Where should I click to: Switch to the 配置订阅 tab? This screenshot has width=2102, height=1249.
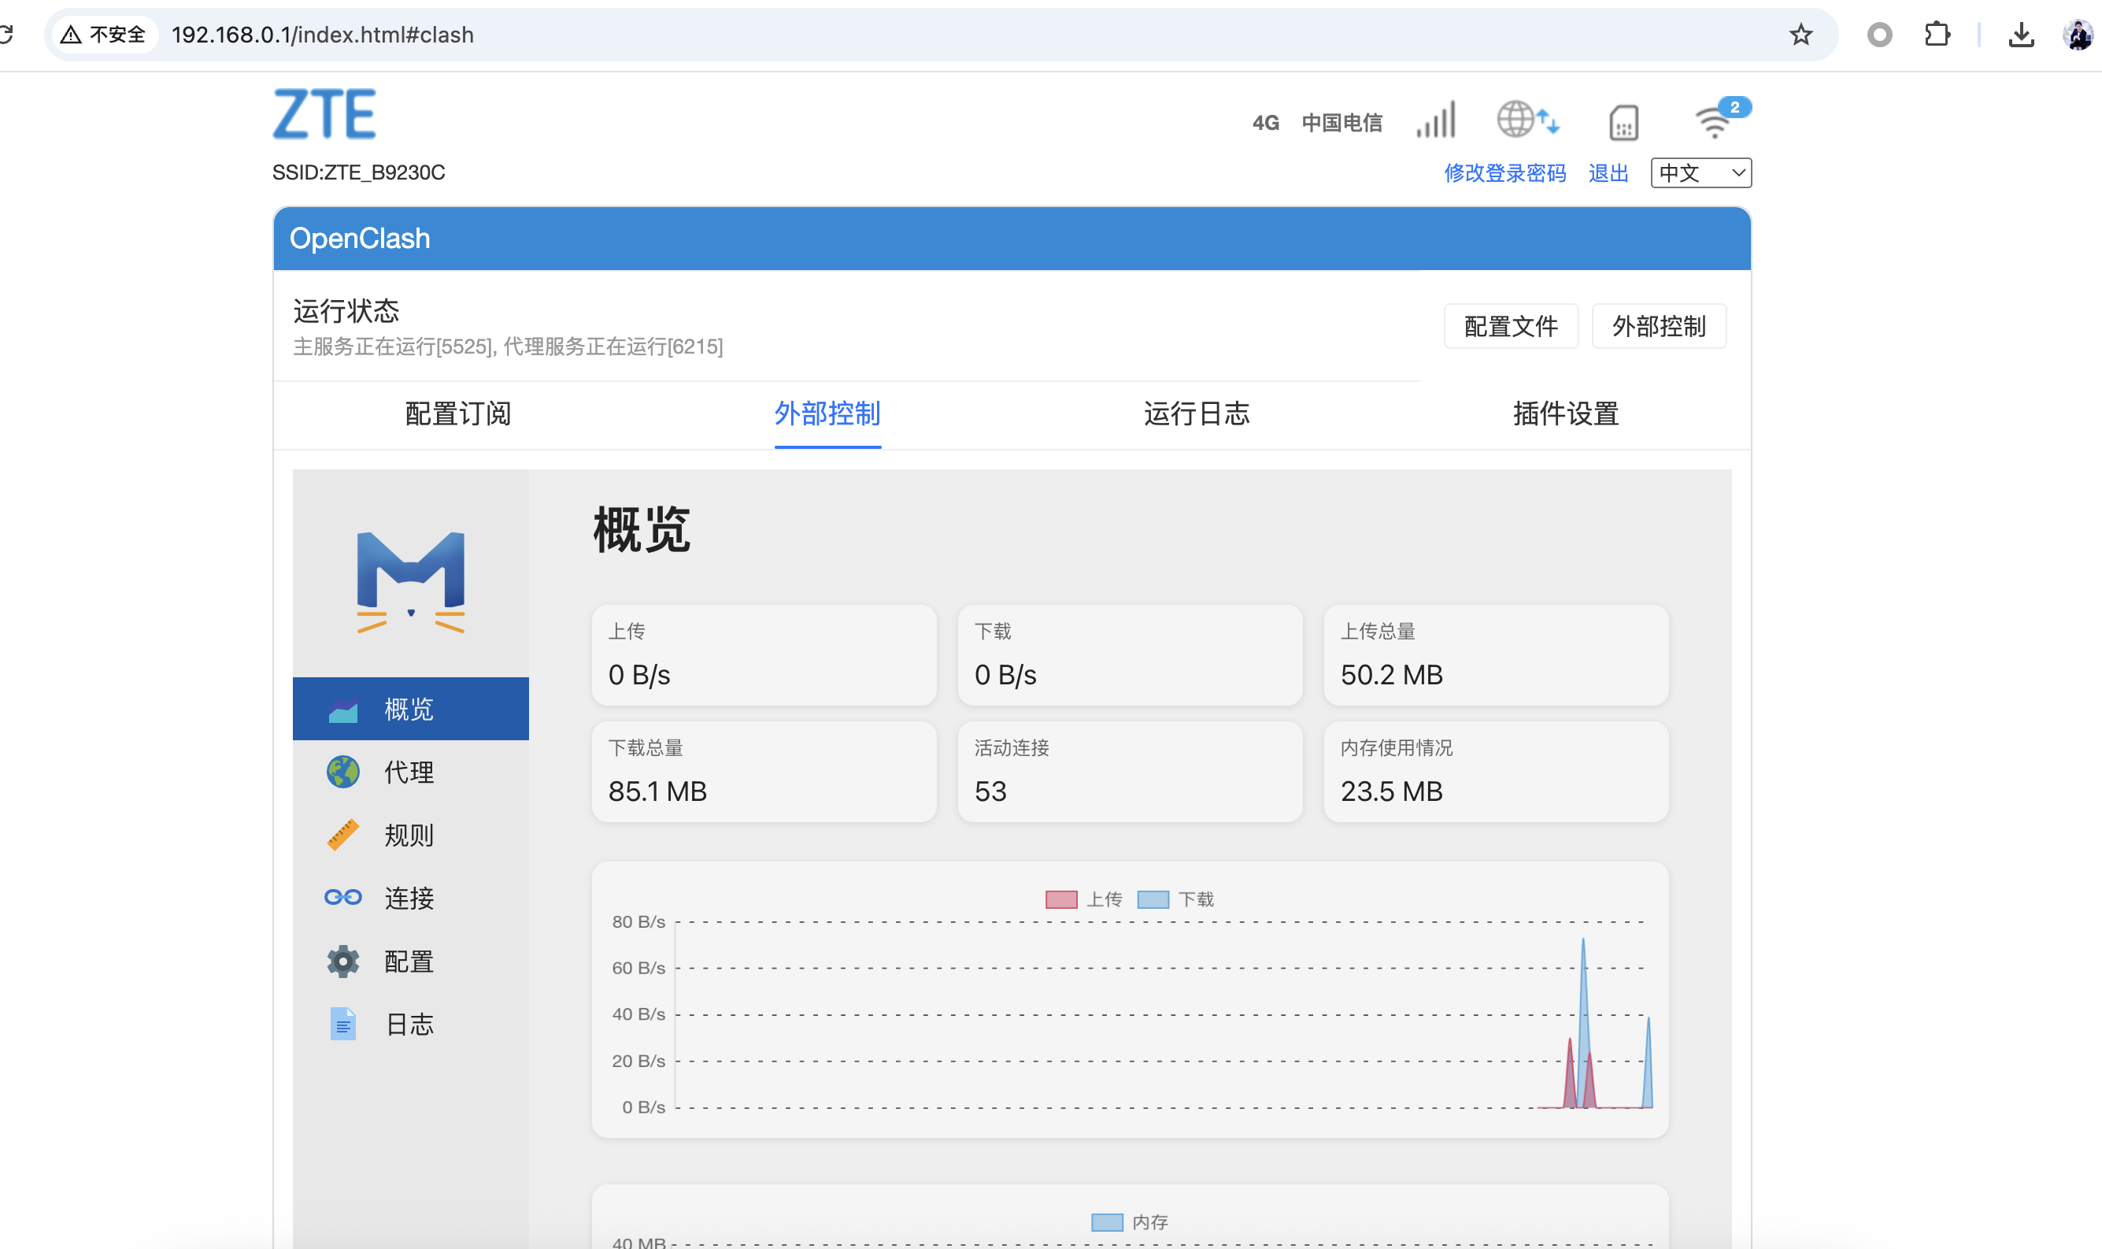coord(458,414)
